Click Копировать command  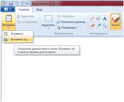click(x=27, y=22)
